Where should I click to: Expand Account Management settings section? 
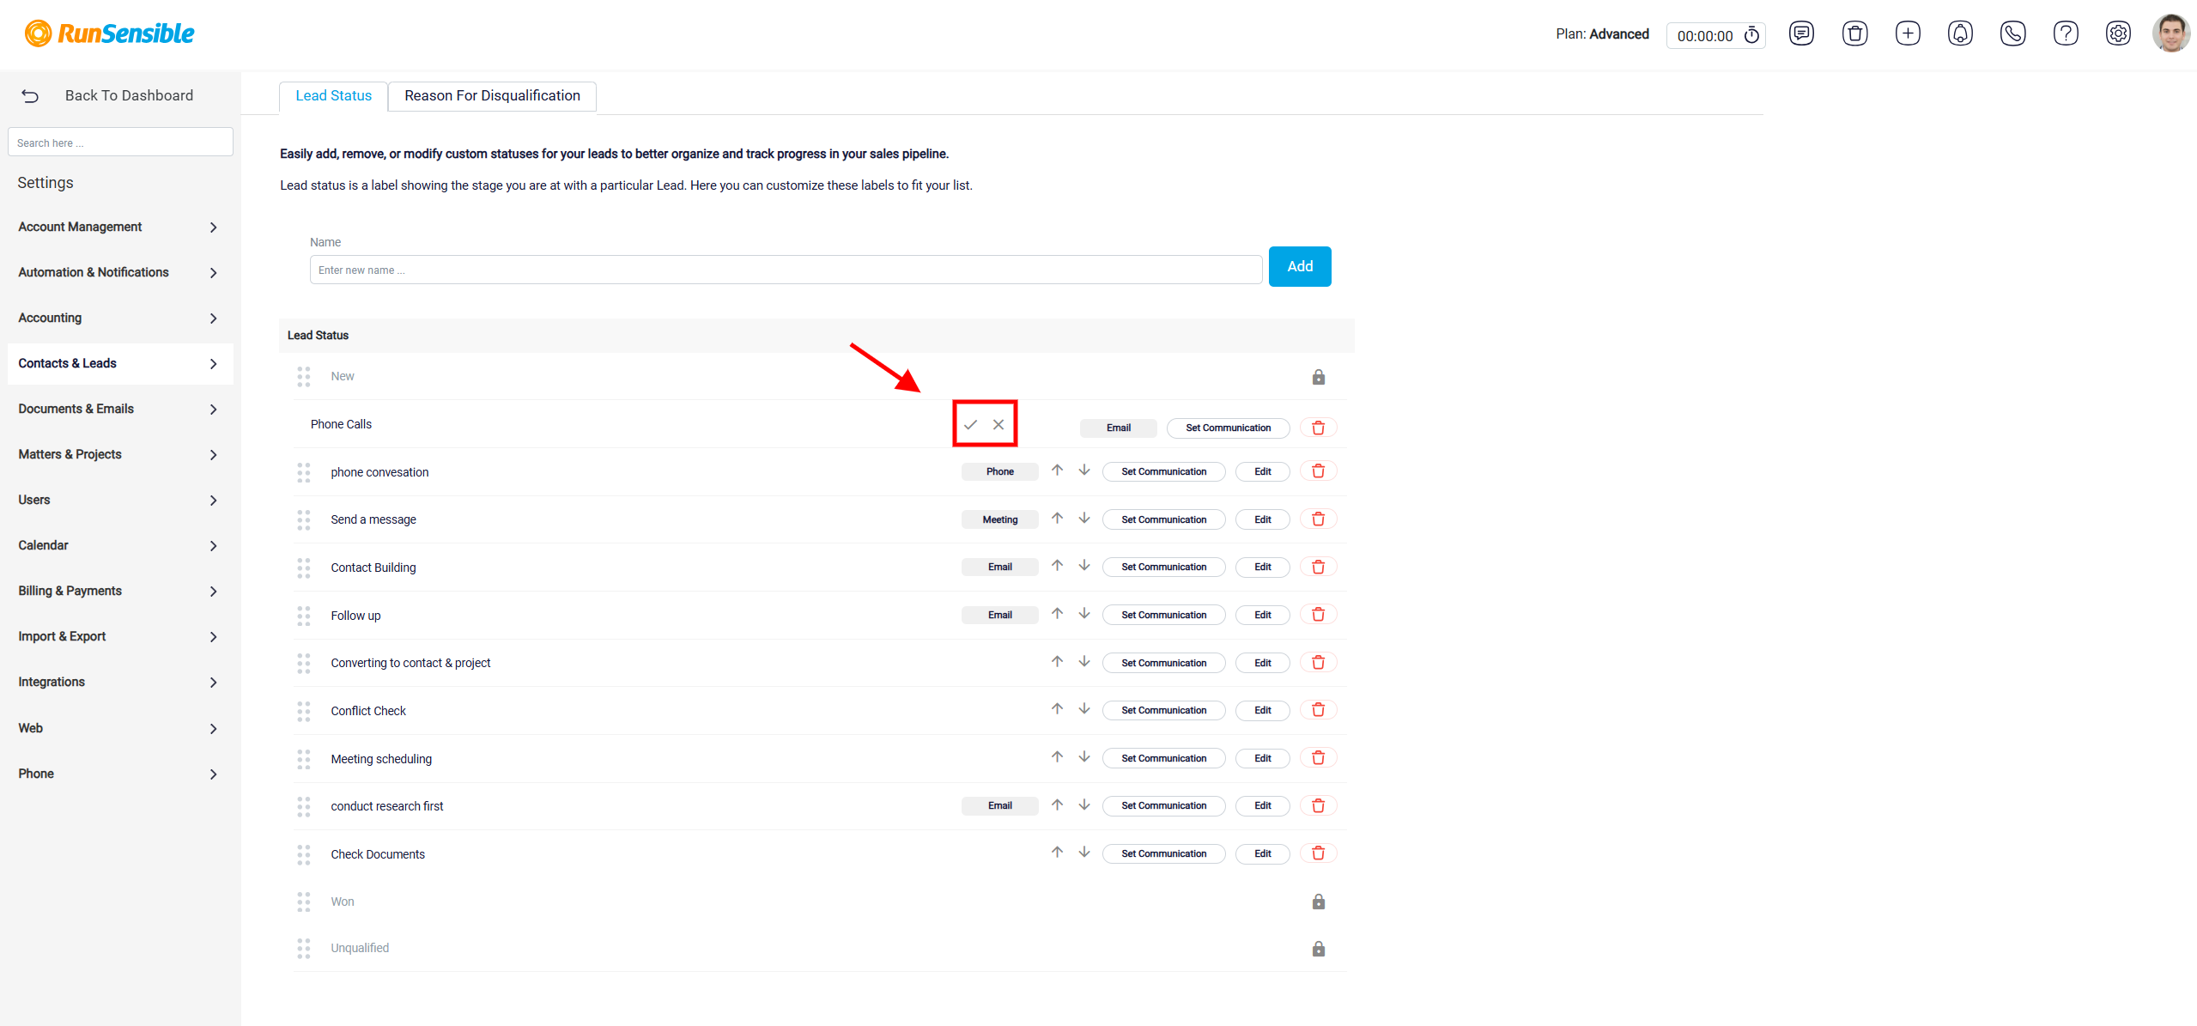pyautogui.click(x=118, y=227)
